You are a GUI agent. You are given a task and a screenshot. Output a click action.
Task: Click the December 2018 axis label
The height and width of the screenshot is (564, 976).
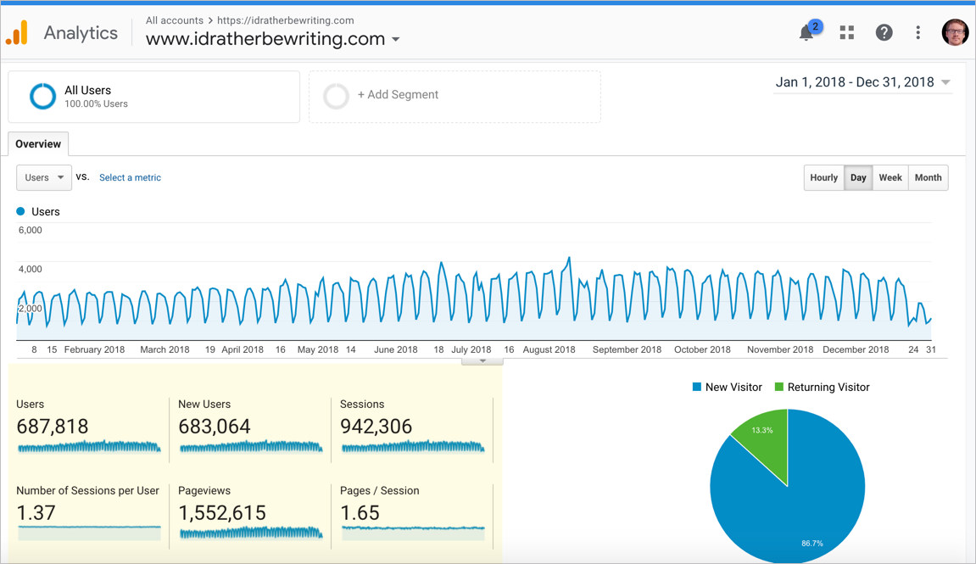pyautogui.click(x=856, y=350)
